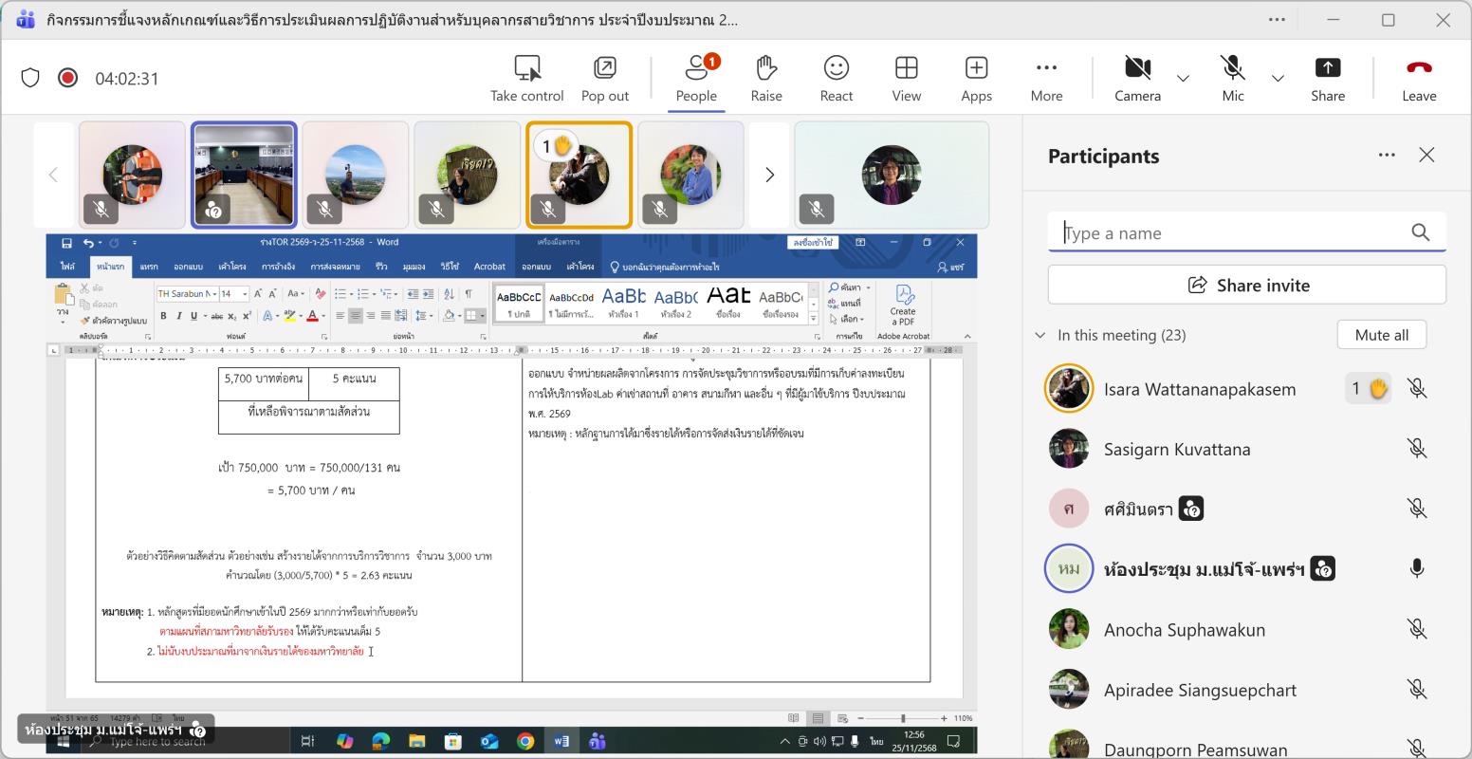
Task: Click the Mute all button
Action: 1381,335
